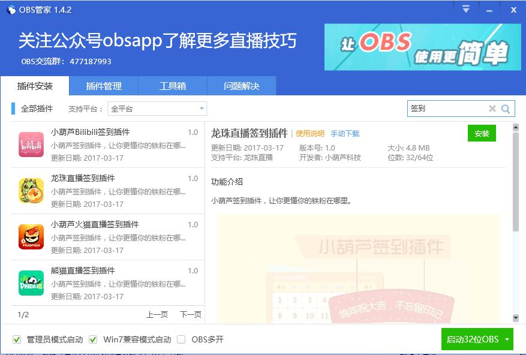
Task: Click 位数: 32/64位 text
Action: 410,157
